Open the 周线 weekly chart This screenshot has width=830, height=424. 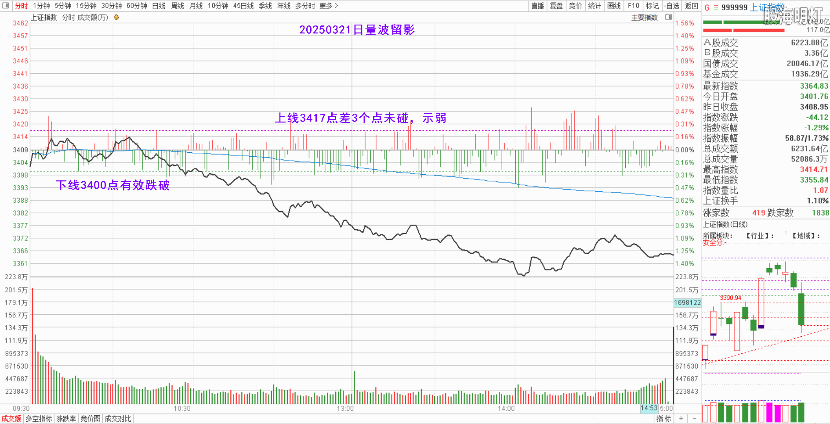tap(178, 6)
